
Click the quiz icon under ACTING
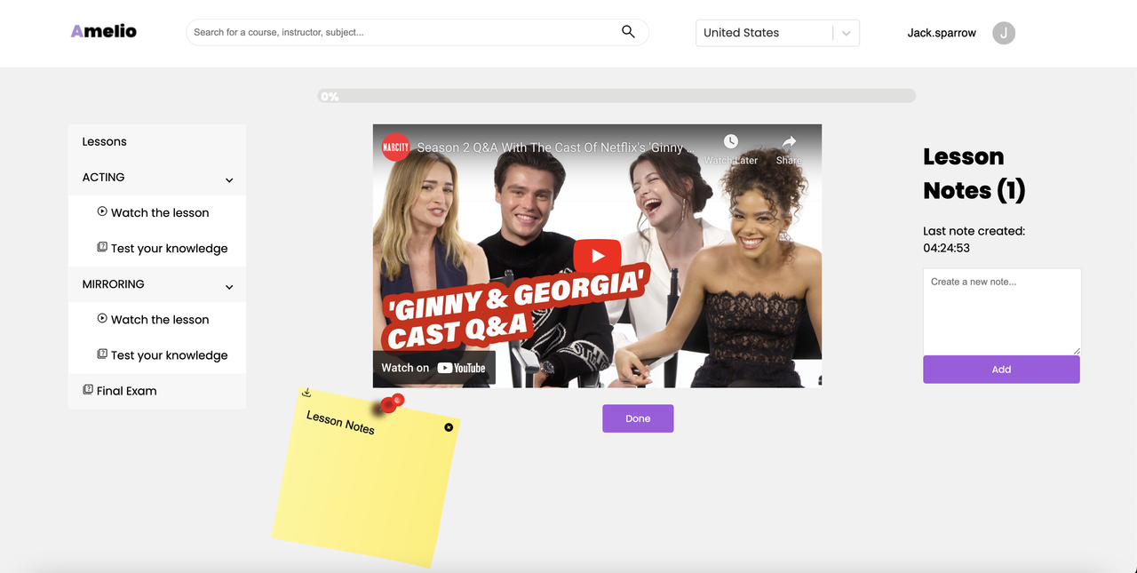coord(102,247)
